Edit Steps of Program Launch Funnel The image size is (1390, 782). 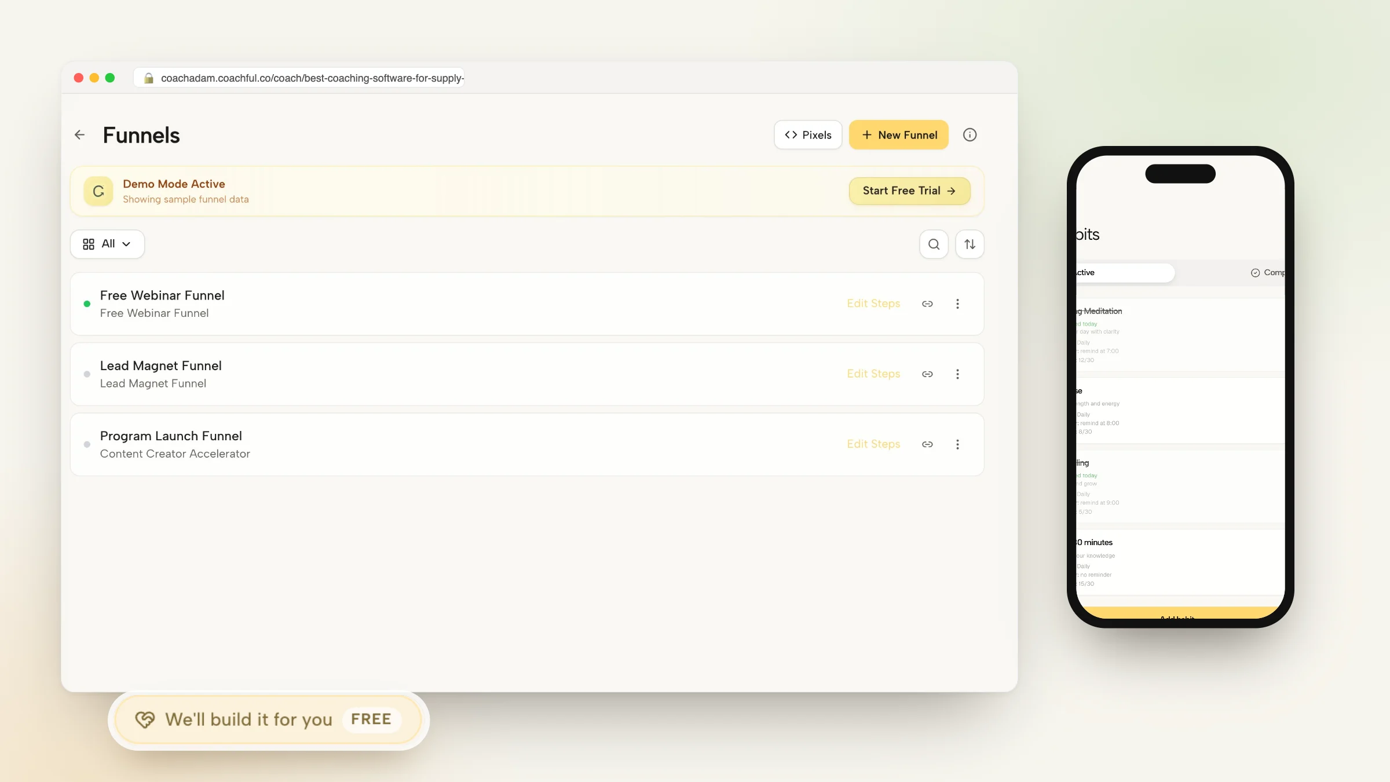(x=873, y=444)
